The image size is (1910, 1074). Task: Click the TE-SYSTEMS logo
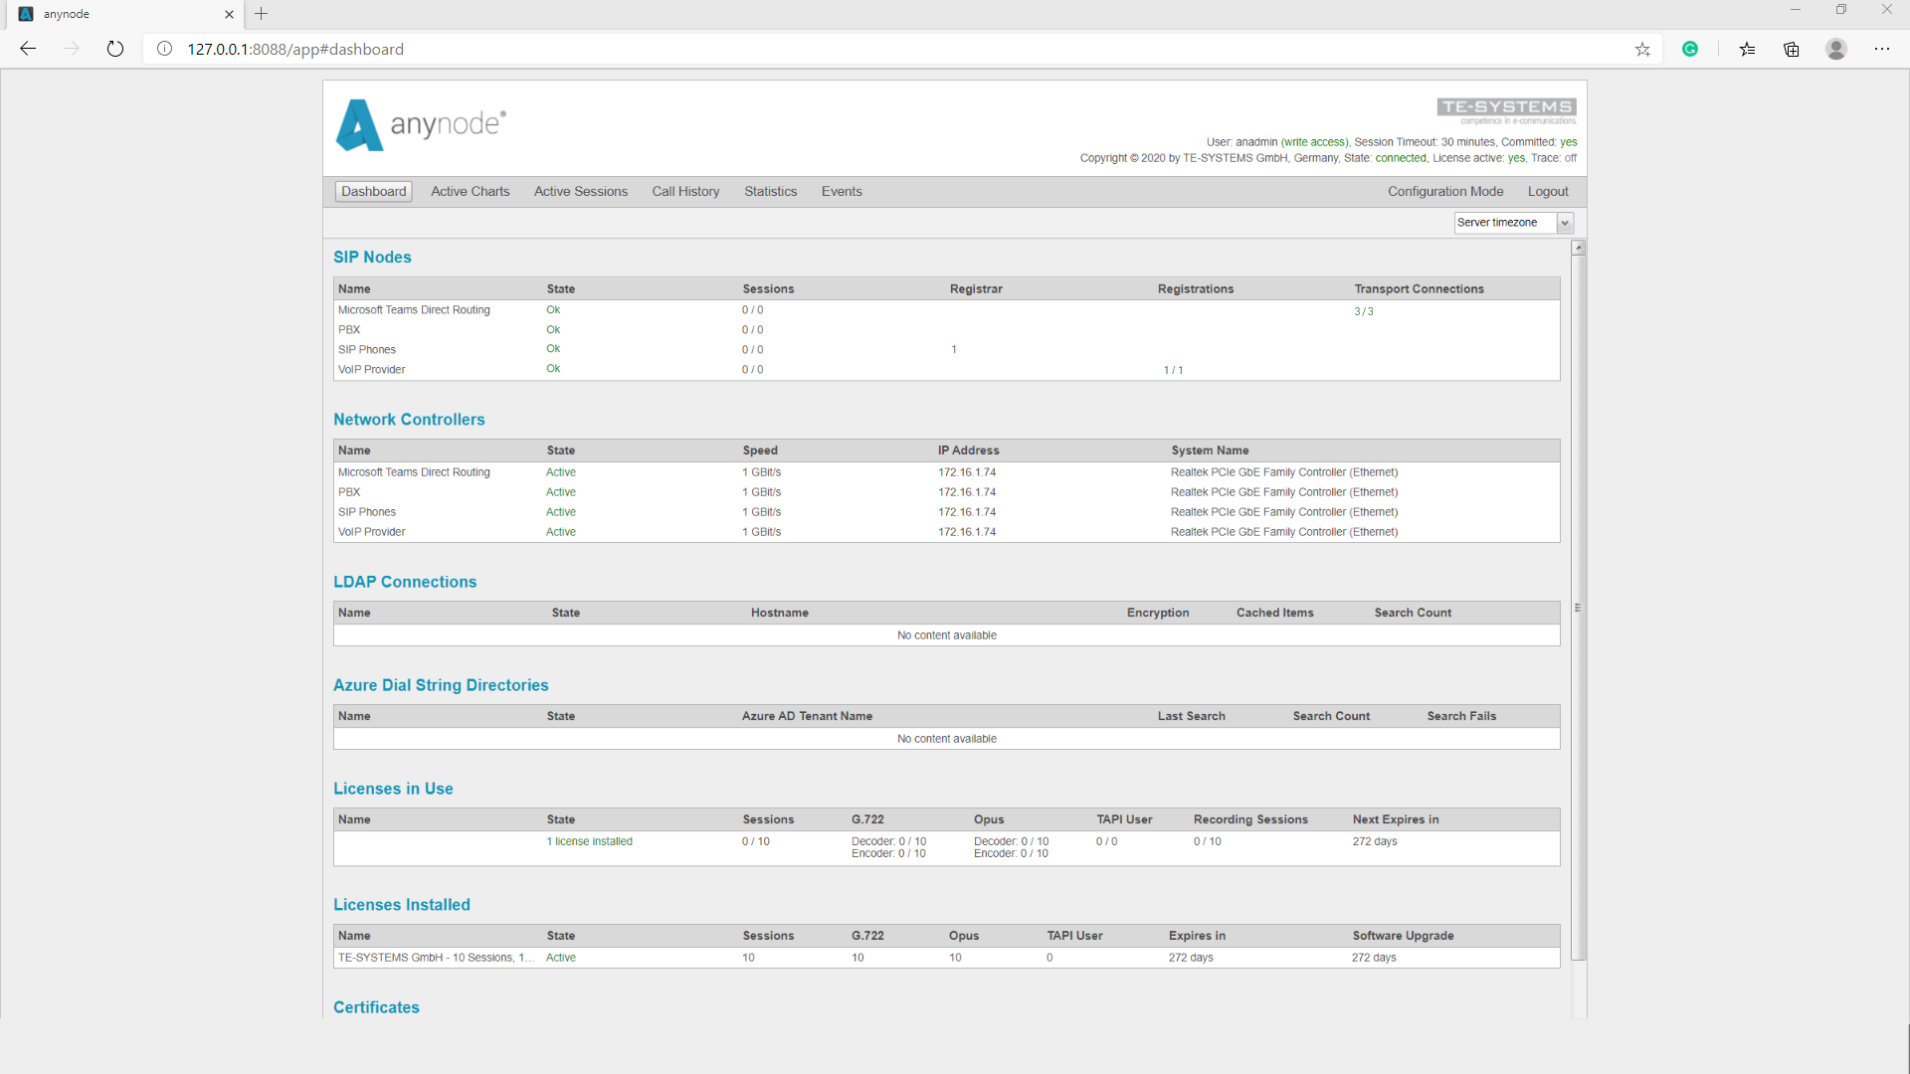coord(1506,109)
